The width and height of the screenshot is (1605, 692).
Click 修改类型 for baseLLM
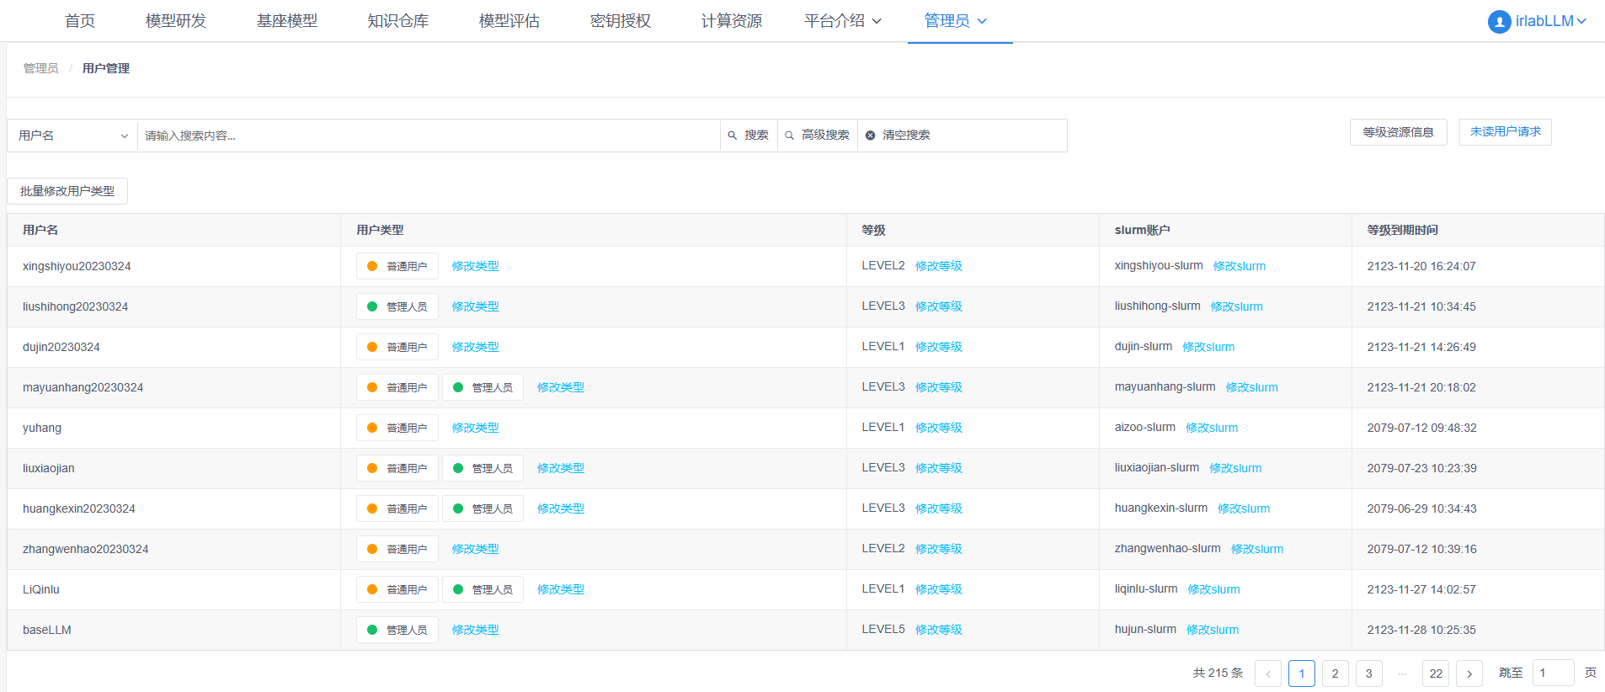tap(475, 630)
